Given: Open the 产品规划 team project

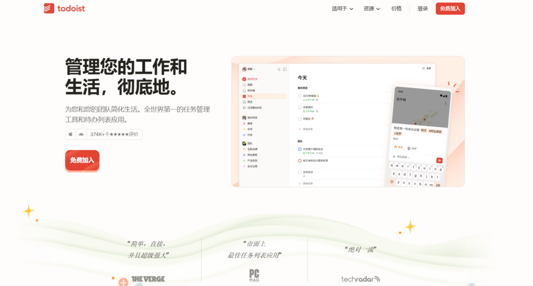Looking at the screenshot, I should [252, 160].
